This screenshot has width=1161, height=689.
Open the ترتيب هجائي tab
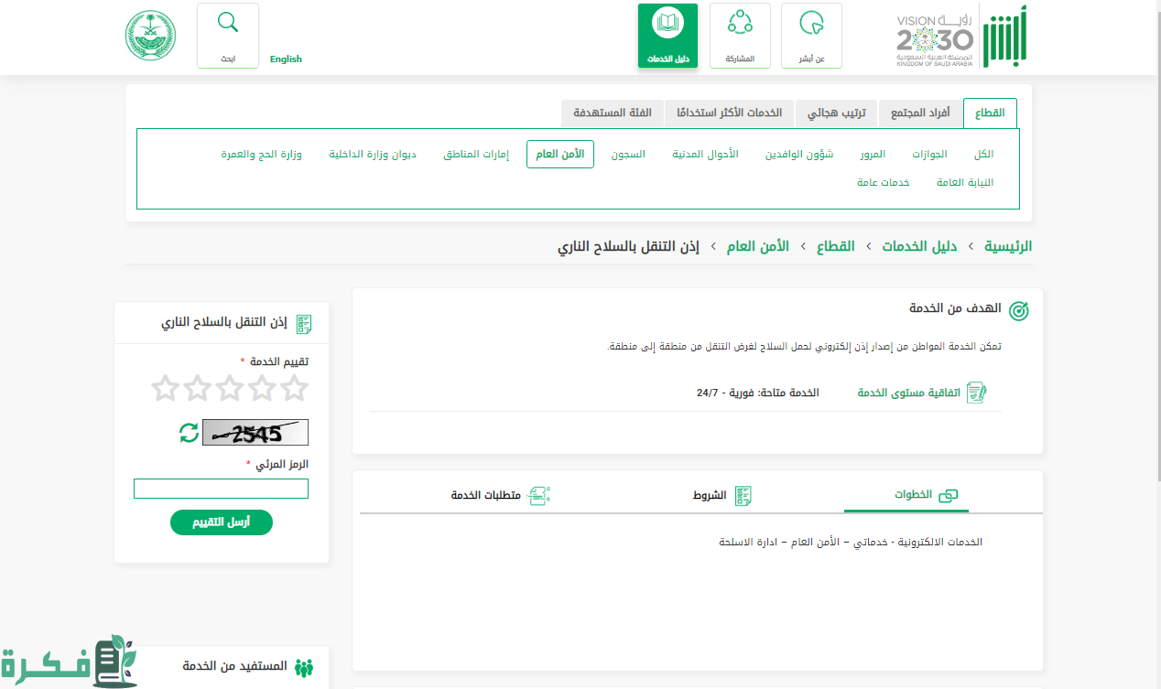[x=836, y=113]
